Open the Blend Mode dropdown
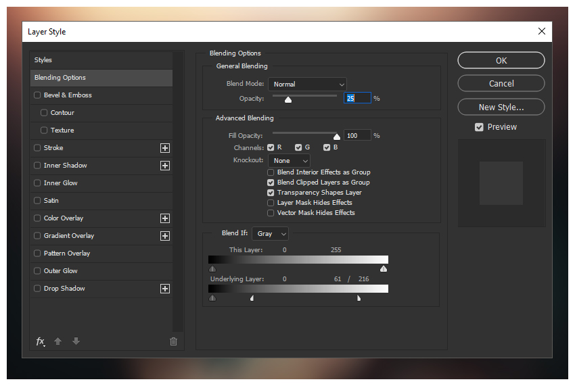575x386 pixels. pos(307,85)
